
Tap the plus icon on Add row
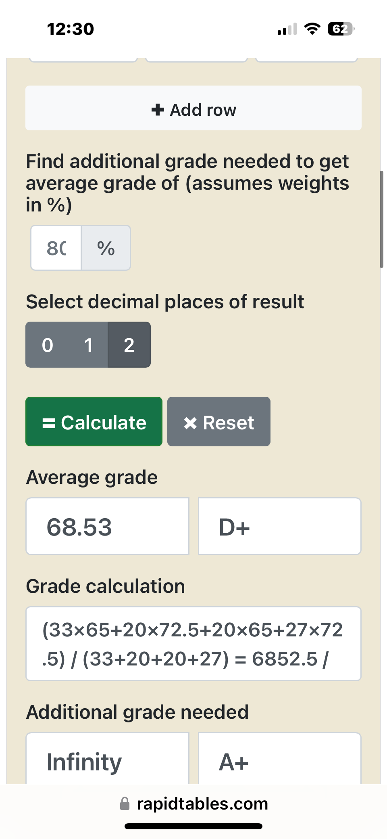(158, 109)
